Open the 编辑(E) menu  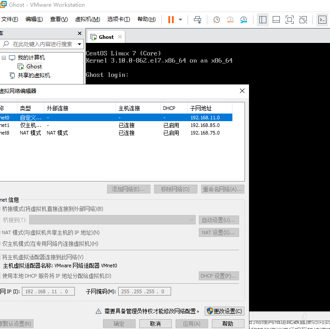click(x=34, y=19)
